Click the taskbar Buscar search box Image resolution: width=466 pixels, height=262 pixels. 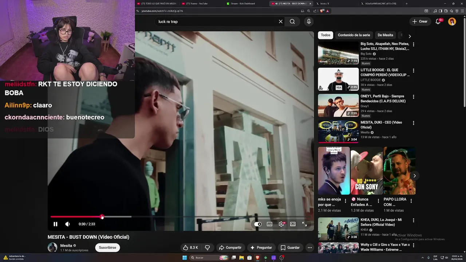[x=209, y=258]
